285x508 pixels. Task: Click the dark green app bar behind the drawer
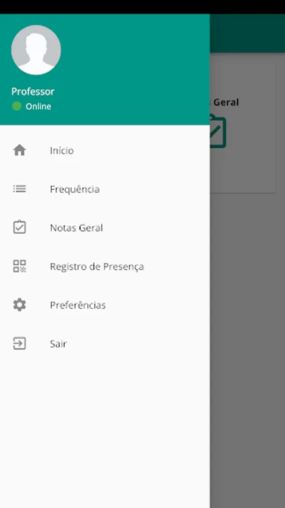pos(247,33)
